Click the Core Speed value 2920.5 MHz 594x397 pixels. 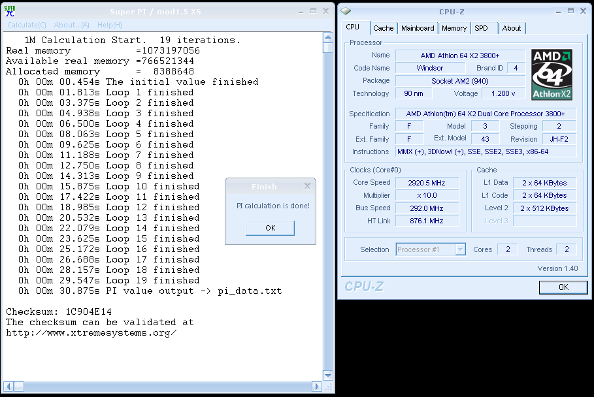[x=427, y=183]
